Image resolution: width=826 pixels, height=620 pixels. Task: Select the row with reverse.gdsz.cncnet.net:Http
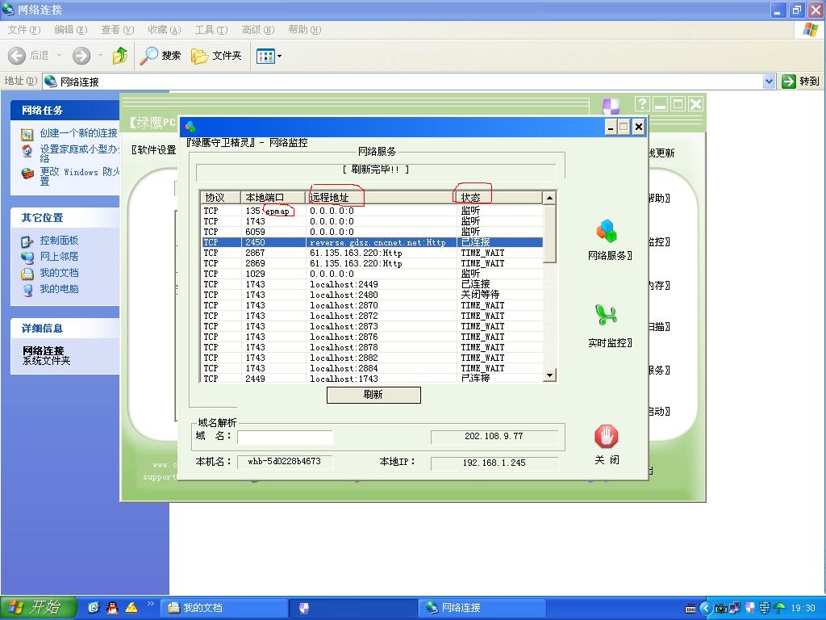click(x=373, y=242)
